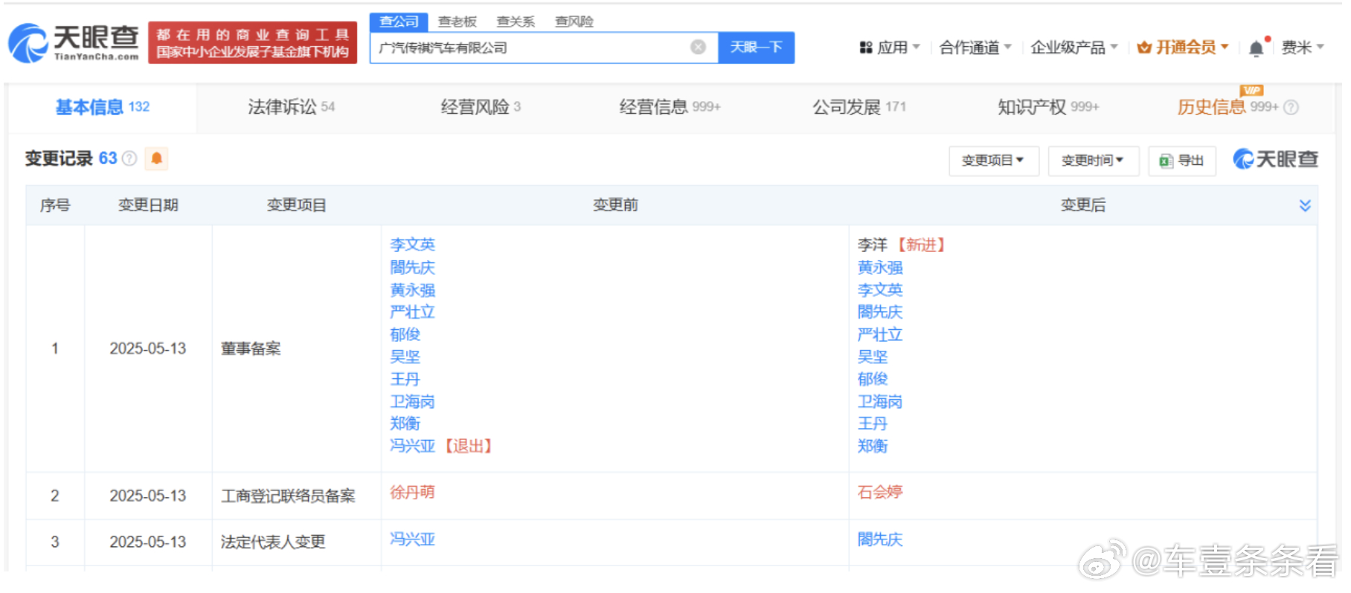This screenshot has height=593, width=1351.
Task: Expand the table with double chevron
Action: click(1305, 205)
